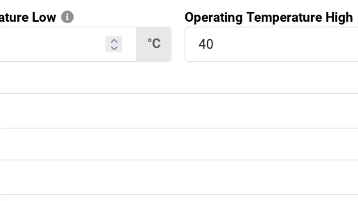Image resolution: width=358 pixels, height=201 pixels.
Task: Click the empty row under the second divider
Action: point(179,144)
